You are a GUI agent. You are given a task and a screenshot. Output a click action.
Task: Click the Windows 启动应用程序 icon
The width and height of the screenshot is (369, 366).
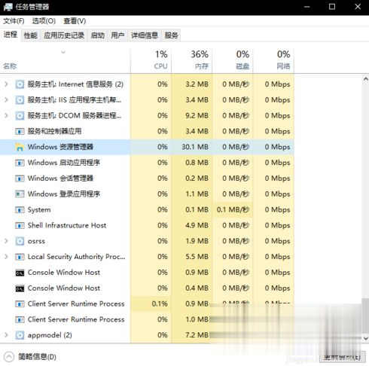click(20, 163)
